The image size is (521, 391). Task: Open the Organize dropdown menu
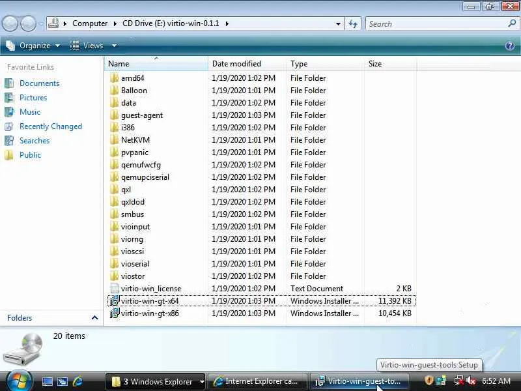point(33,46)
